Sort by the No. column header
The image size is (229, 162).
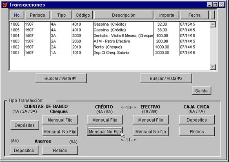coord(17,15)
